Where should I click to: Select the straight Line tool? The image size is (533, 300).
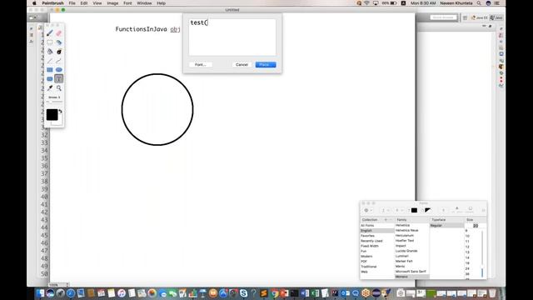coord(50,61)
